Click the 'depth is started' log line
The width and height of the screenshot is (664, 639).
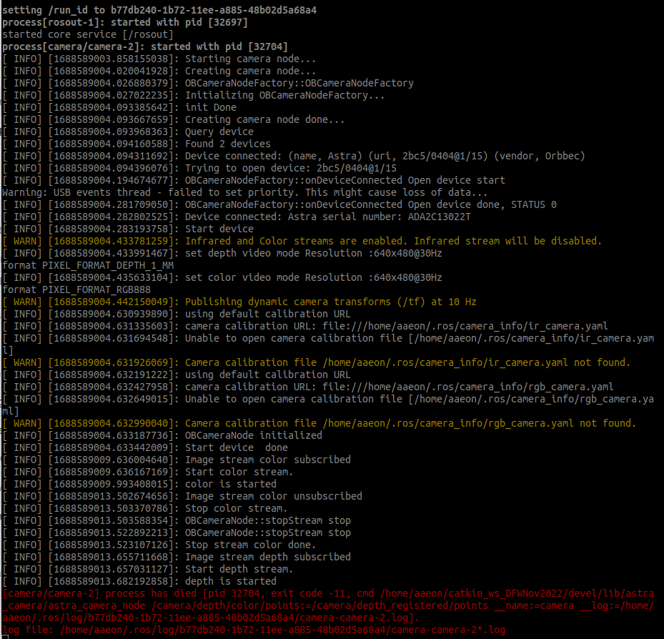(231, 581)
